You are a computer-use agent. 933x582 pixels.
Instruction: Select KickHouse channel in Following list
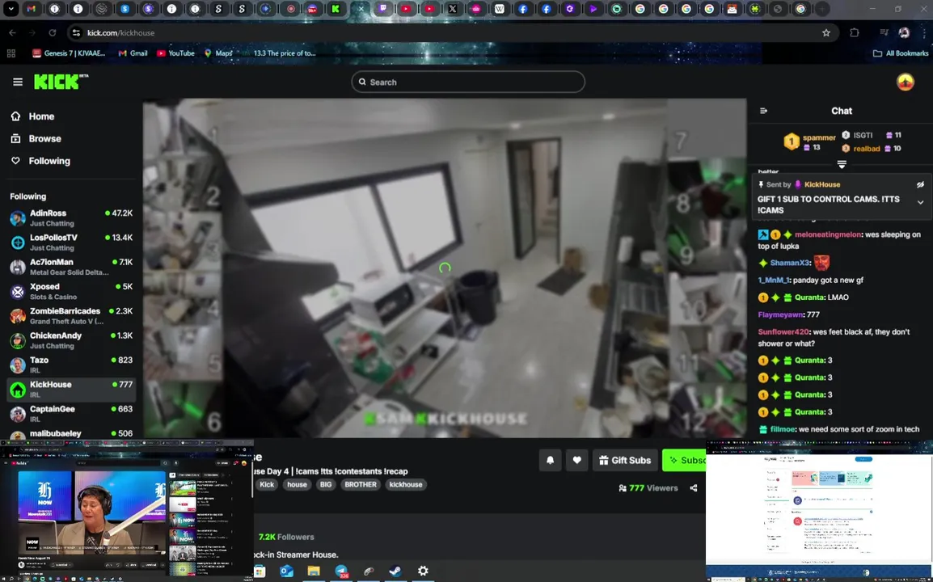[71, 389]
